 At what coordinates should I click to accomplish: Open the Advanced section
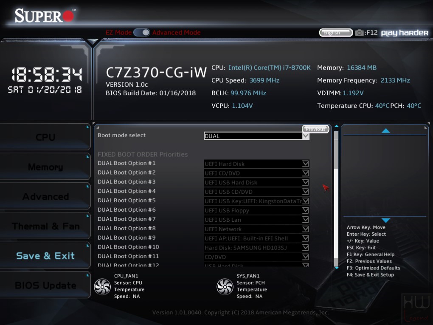(45, 197)
